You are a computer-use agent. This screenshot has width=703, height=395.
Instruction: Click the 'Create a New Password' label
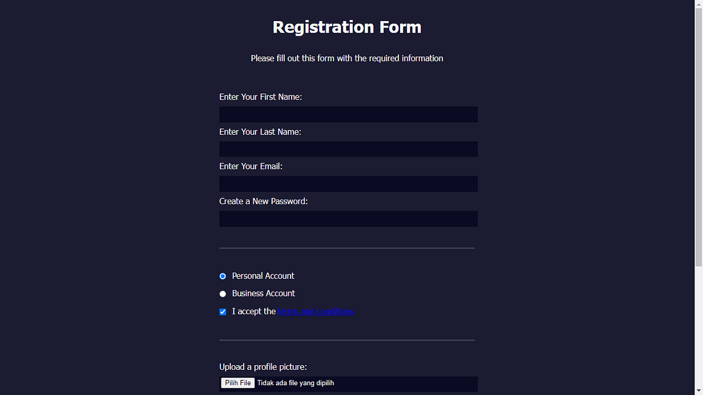point(263,201)
